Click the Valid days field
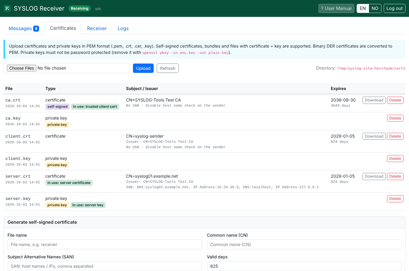The width and height of the screenshot is (409, 271). click(x=304, y=266)
